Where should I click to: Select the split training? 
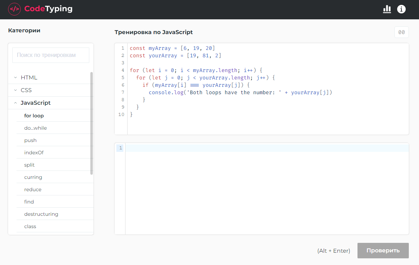tap(29, 164)
